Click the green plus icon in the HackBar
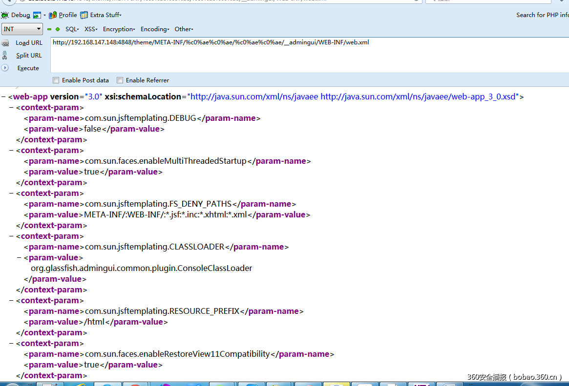The height and width of the screenshot is (386, 569). [57, 29]
